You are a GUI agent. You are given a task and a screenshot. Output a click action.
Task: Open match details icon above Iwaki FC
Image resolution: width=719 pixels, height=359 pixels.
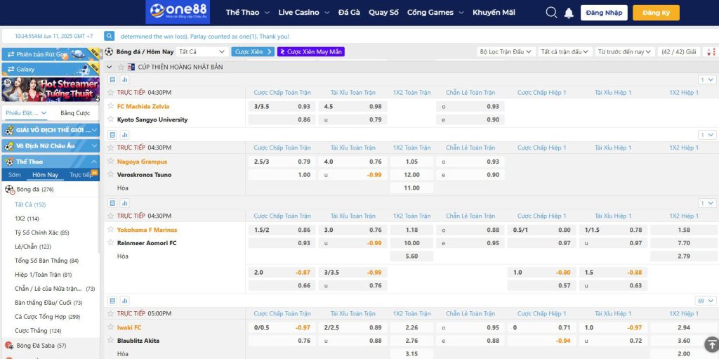coord(112,301)
